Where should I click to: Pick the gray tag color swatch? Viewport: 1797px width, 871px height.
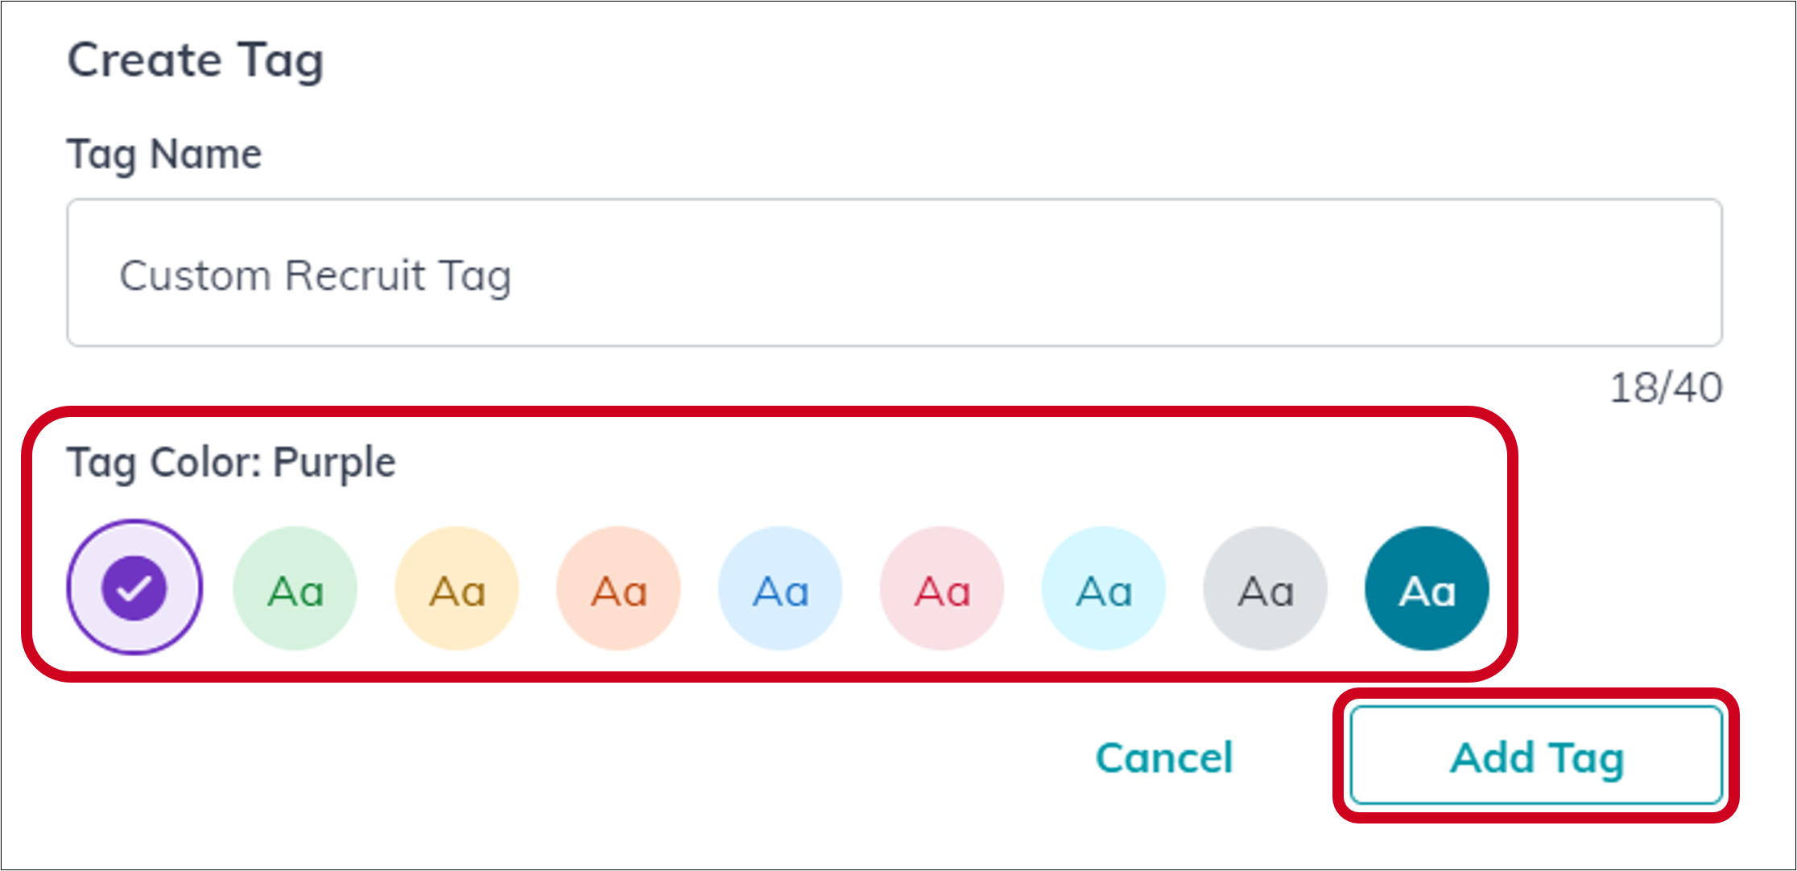tap(1265, 588)
